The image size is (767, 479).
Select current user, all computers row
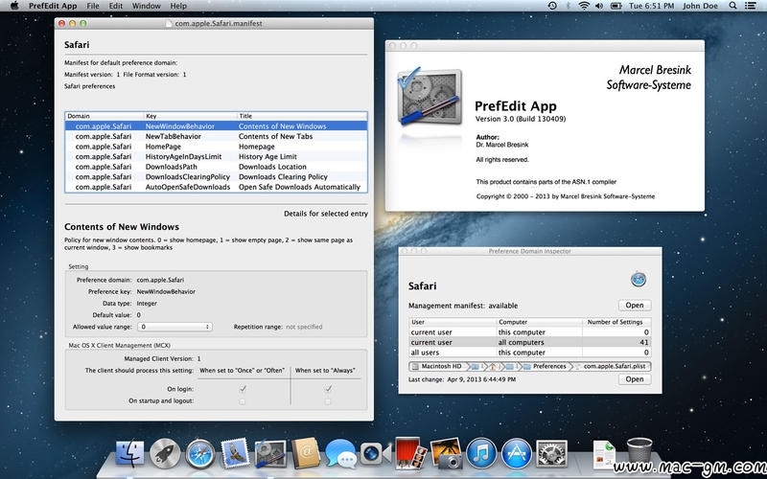click(x=530, y=342)
